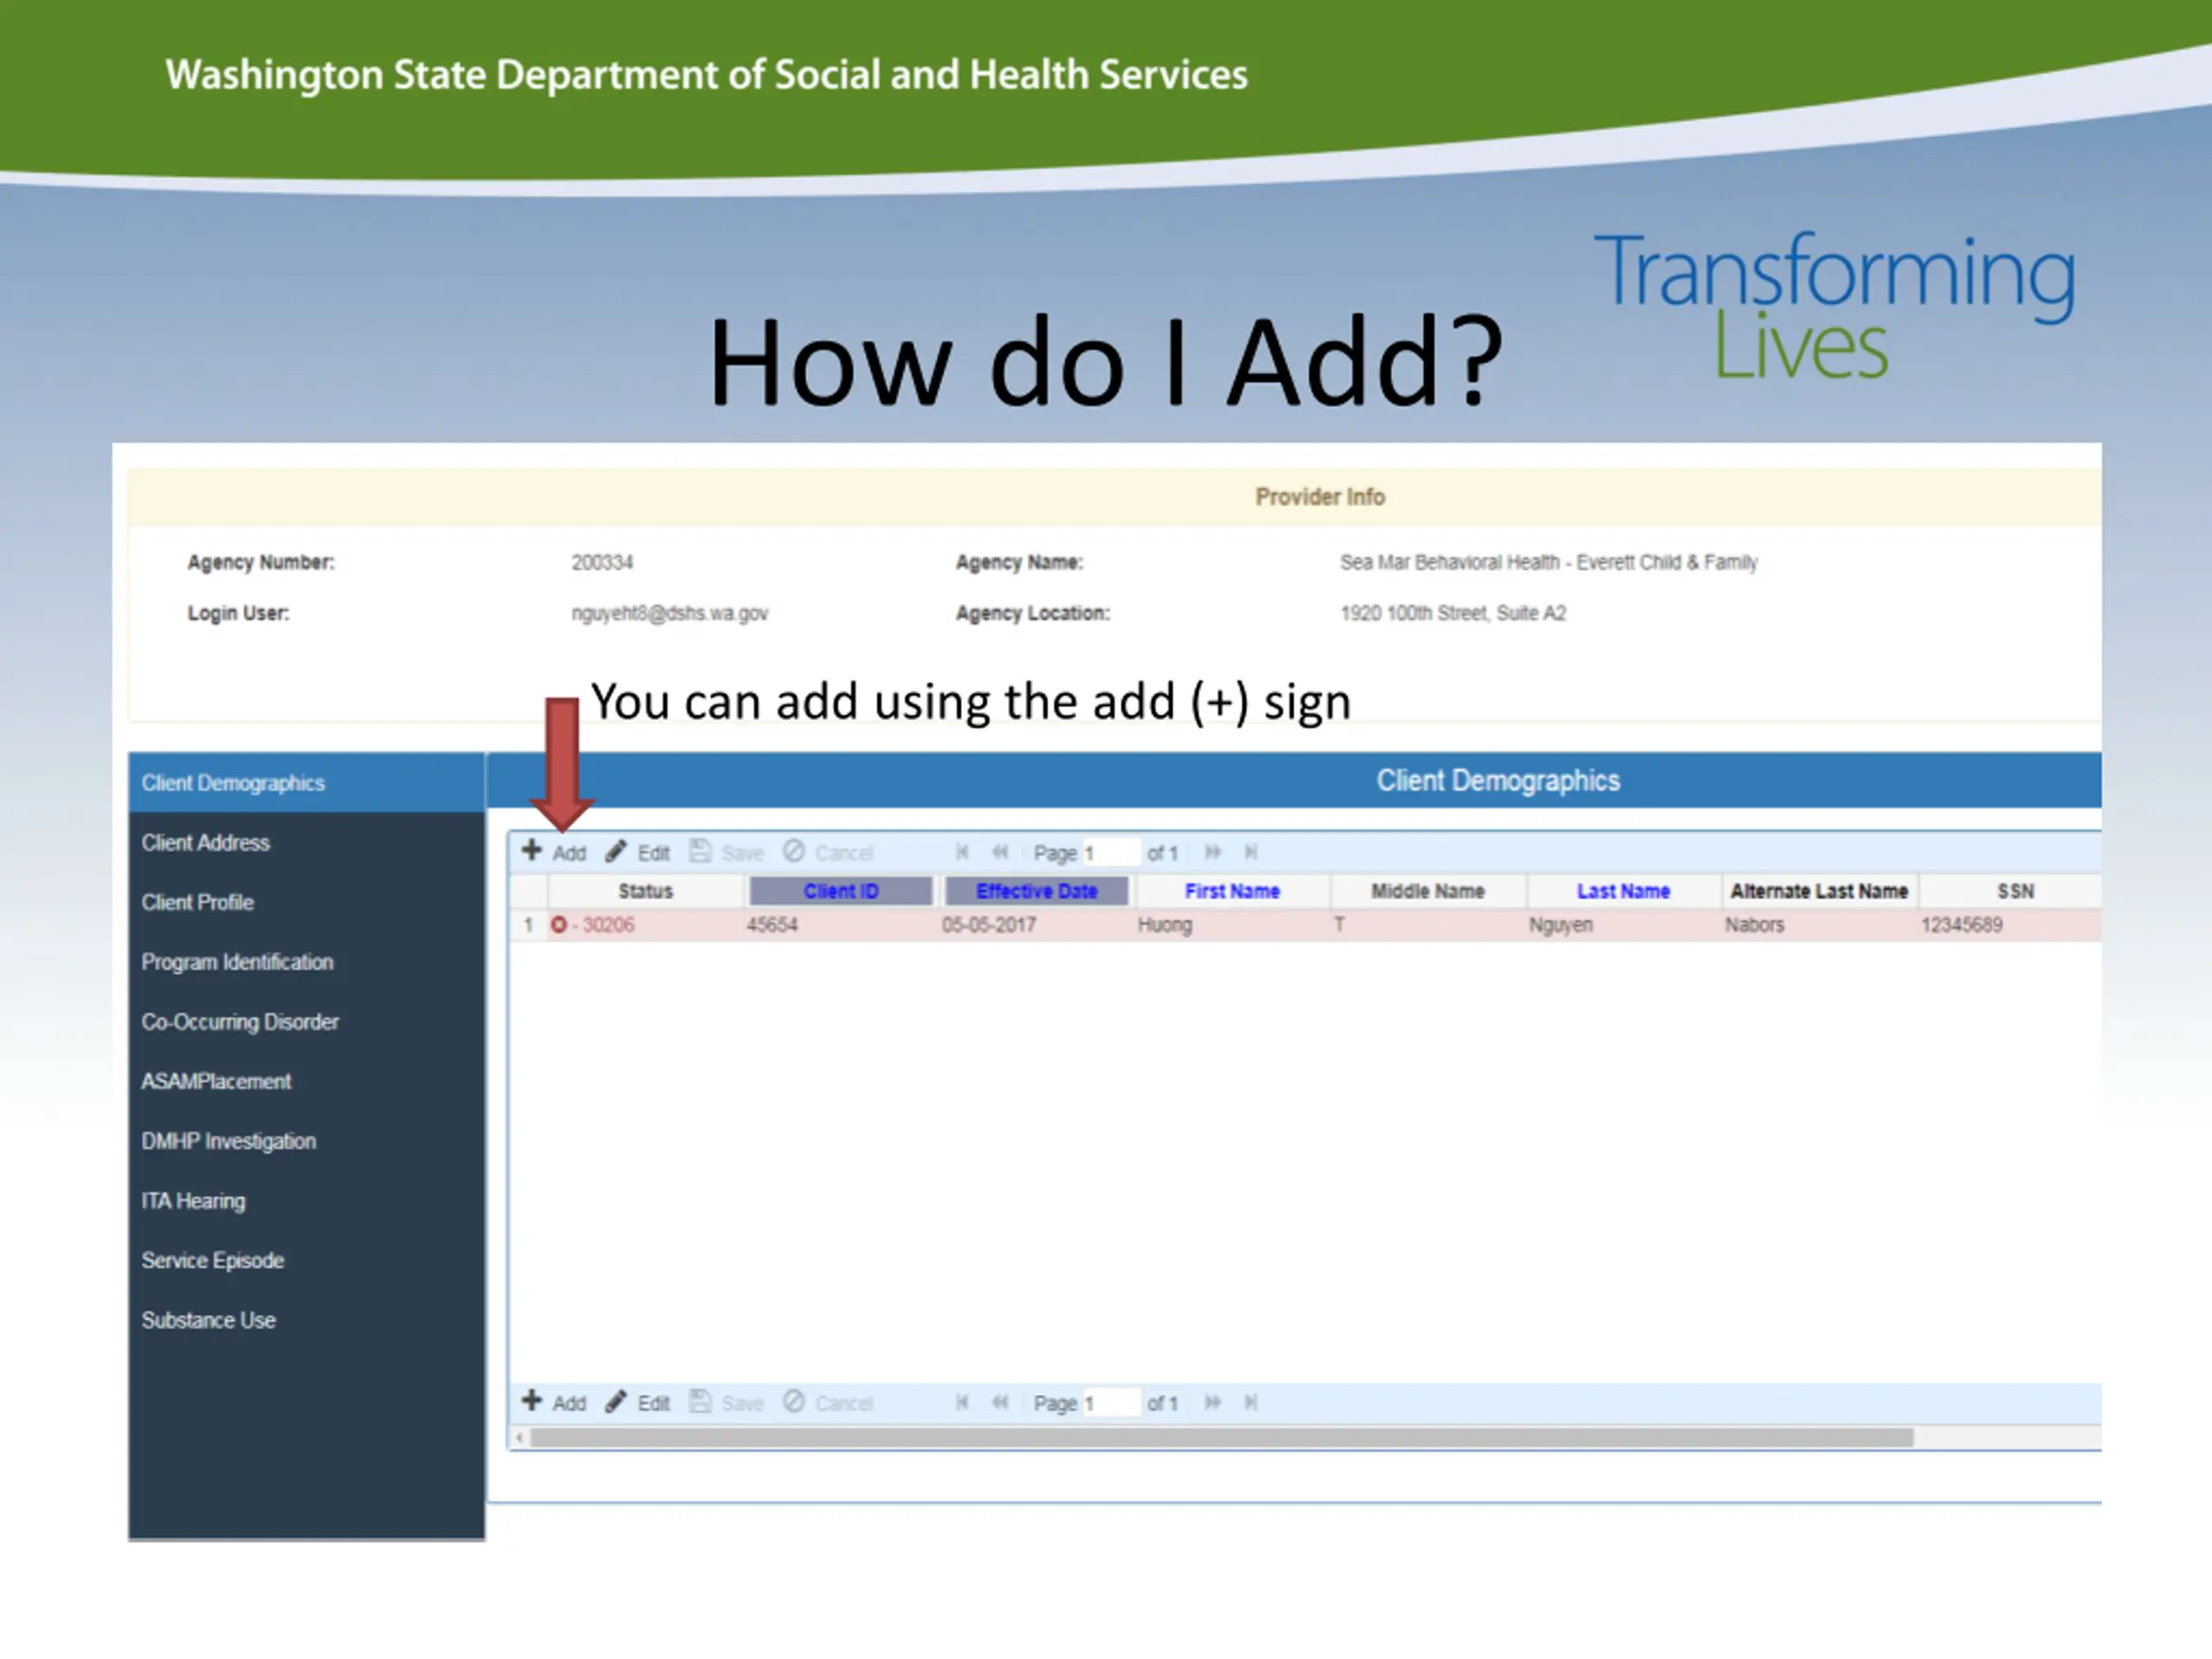Click the Provider Info header
This screenshot has height=1659, width=2212.
(1320, 497)
